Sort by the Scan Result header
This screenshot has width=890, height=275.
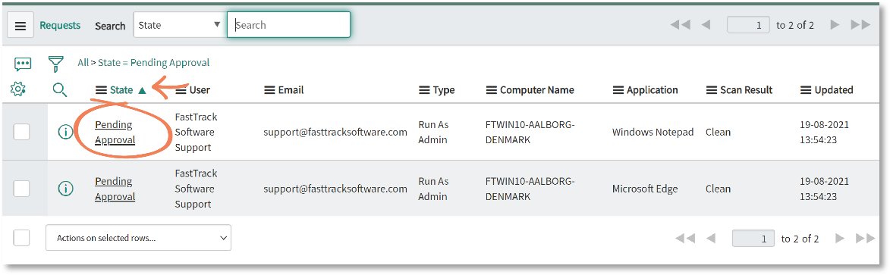coord(747,90)
